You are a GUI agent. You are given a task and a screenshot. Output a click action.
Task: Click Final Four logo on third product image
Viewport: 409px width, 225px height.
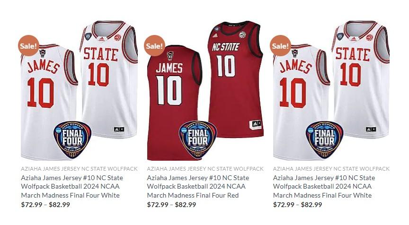click(324, 139)
